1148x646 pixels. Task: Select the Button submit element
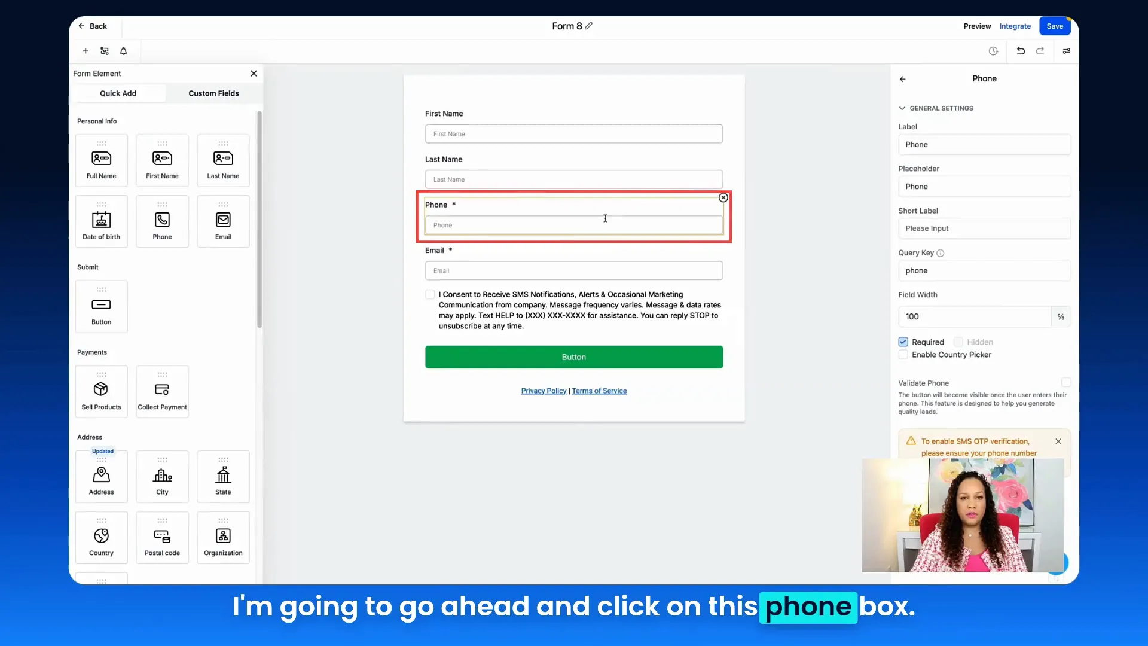pyautogui.click(x=102, y=306)
